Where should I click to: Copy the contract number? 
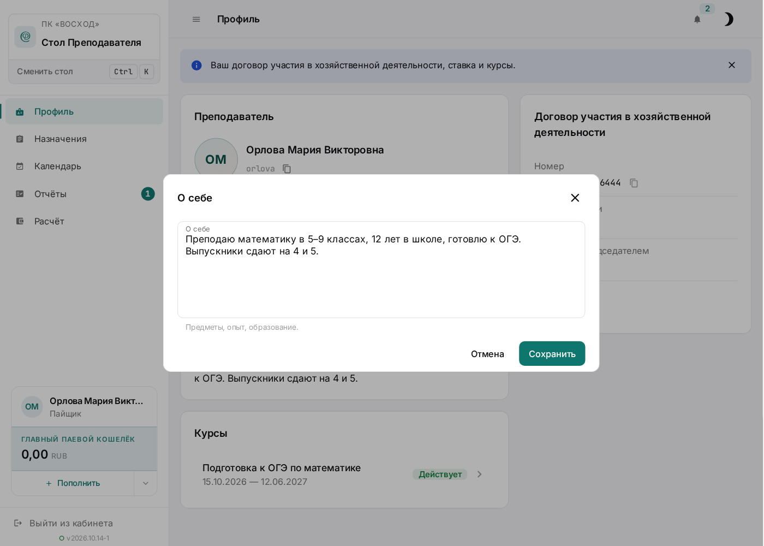634,183
